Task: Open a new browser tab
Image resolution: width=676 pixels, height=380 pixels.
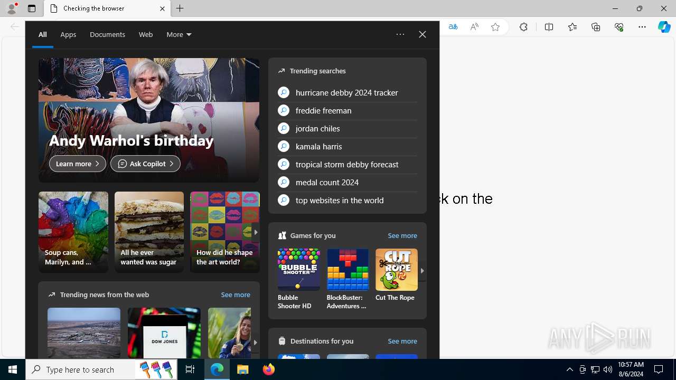Action: point(180,8)
